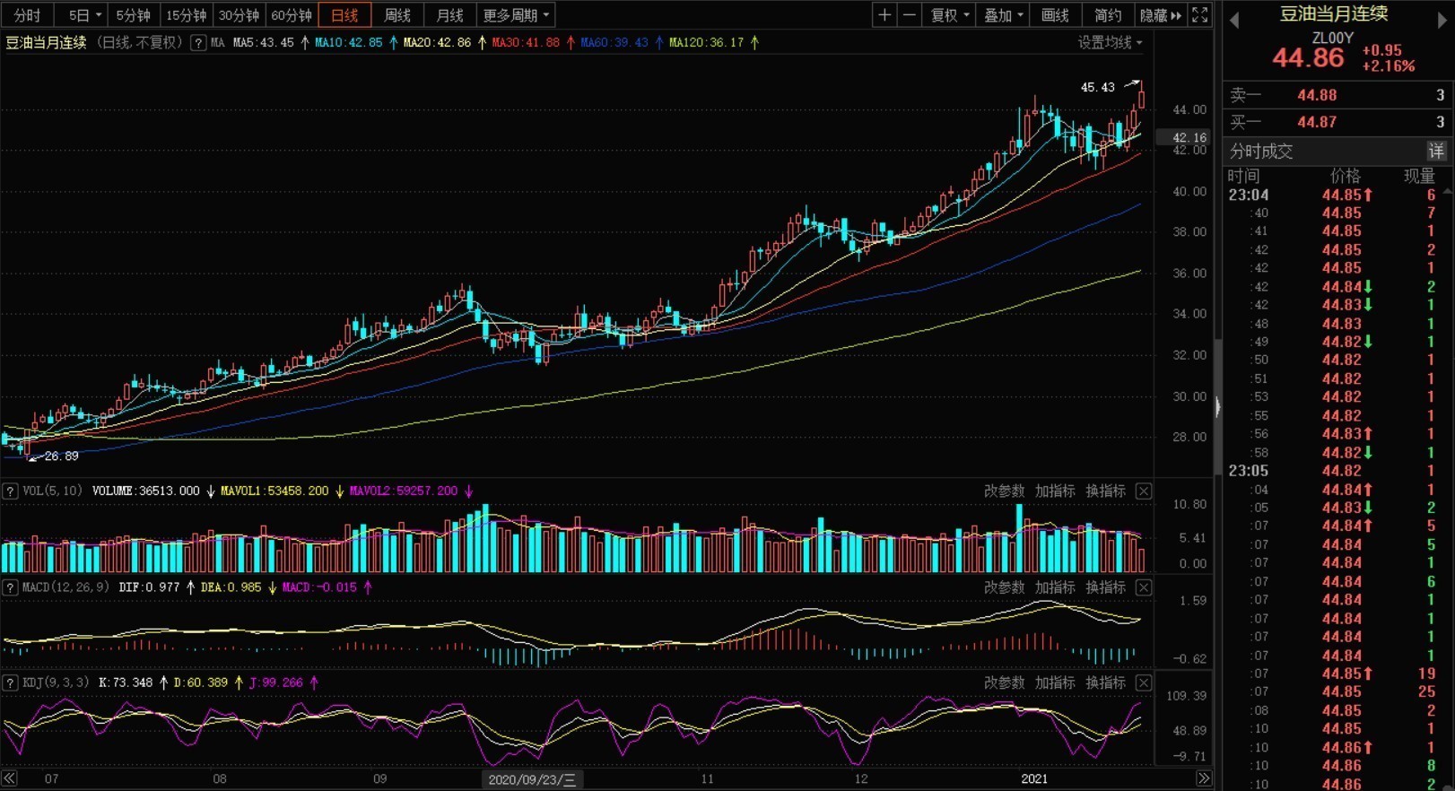Screen dimensions: 1455x791
Task: Expand the 更多周期 dropdown
Action: coord(517,15)
